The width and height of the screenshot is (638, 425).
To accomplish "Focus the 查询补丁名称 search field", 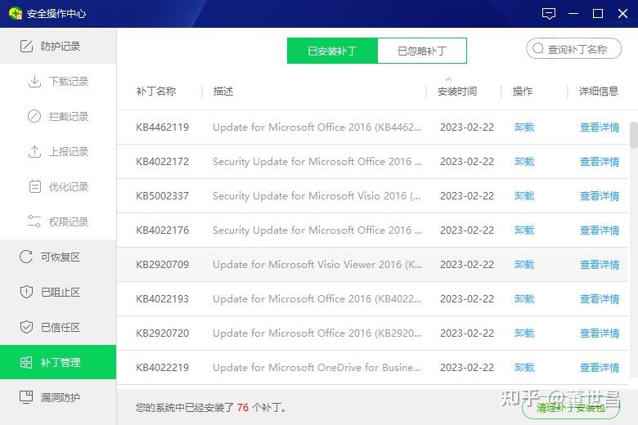I will pyautogui.click(x=573, y=49).
